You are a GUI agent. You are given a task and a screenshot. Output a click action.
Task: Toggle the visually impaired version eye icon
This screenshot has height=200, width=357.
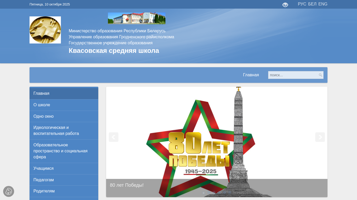[x=285, y=5]
